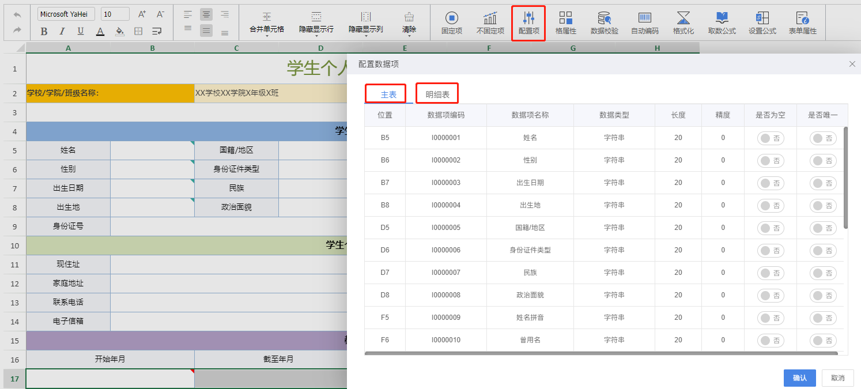
Task: Toggle the wrap text icon
Action: (x=157, y=31)
